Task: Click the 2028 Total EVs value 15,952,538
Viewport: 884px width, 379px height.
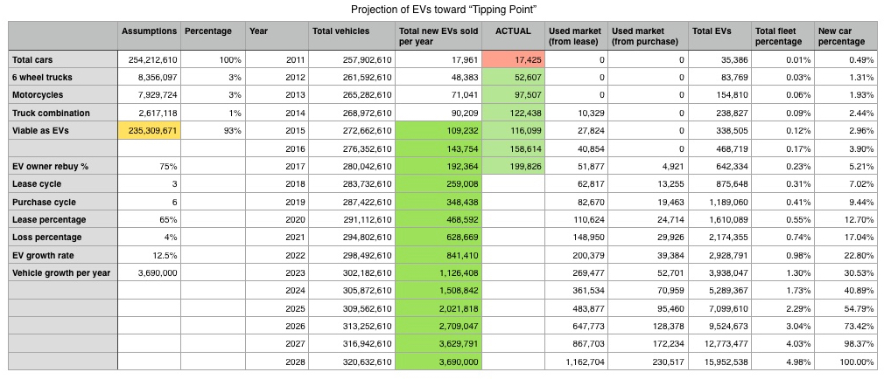Action: pos(719,362)
